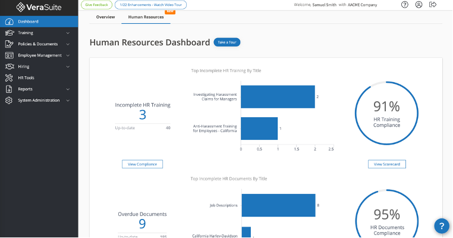Screen dimensions: 453x238
Task: Expand the Hiring menu chevron
Action: point(68,67)
